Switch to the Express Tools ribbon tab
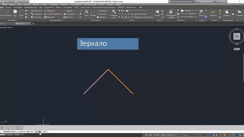The image size is (244, 137). coord(85,7)
